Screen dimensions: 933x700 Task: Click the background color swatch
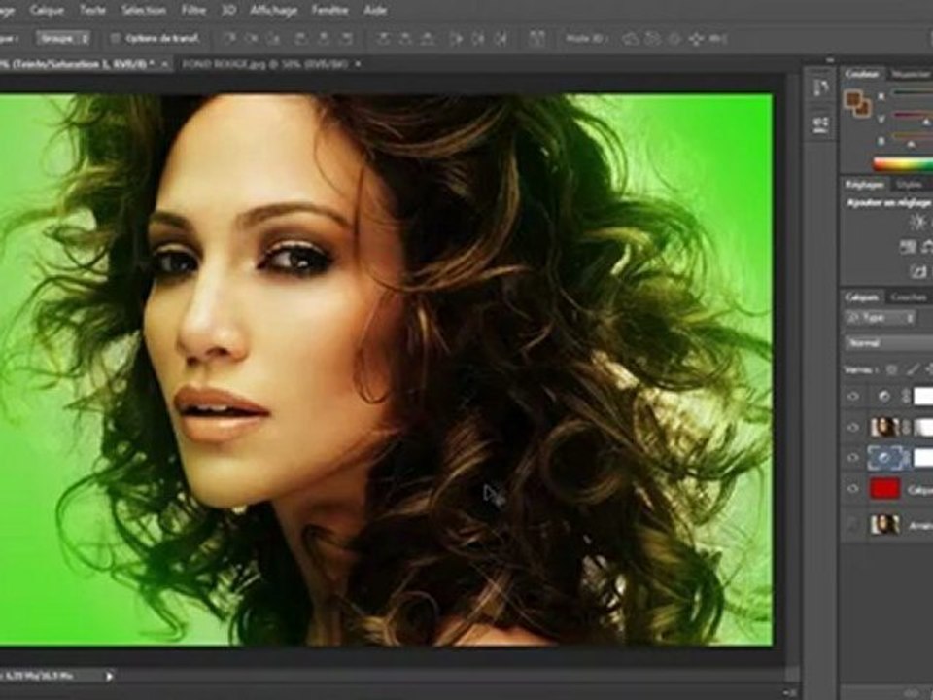pos(862,109)
